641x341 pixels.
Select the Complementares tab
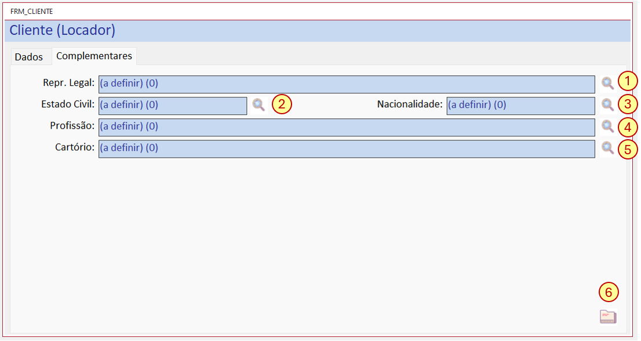click(x=94, y=56)
